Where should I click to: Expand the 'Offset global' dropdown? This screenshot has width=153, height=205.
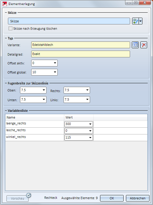coord(55,72)
